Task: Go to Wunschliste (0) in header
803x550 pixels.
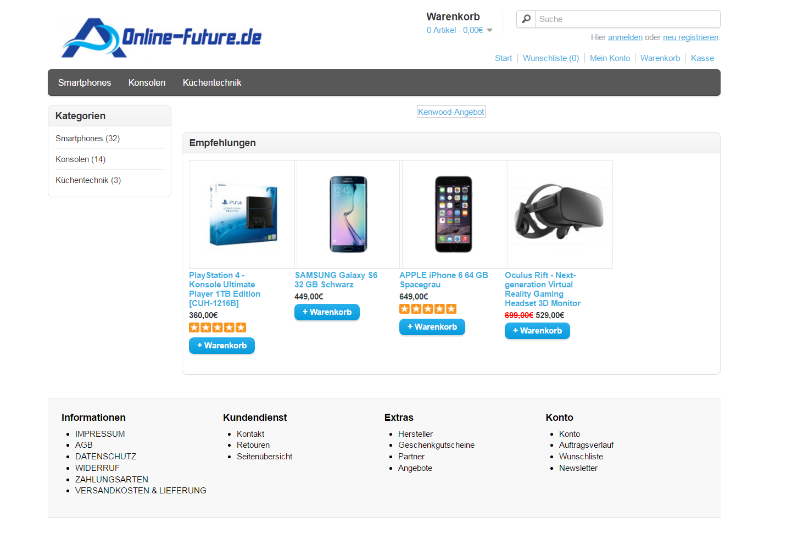Action: coord(551,58)
